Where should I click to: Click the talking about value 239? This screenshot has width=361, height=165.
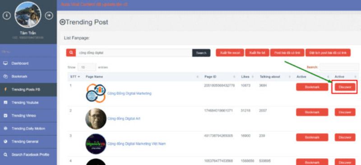262,136
